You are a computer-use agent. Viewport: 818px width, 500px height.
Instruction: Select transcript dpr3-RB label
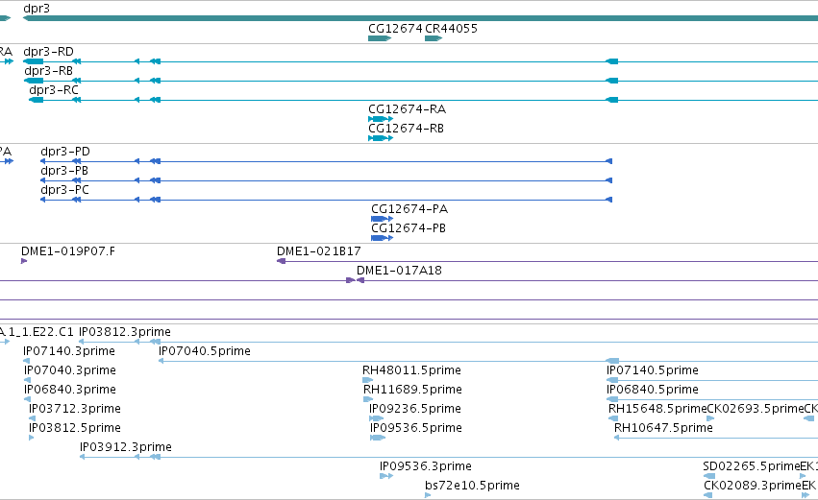[x=48, y=71]
